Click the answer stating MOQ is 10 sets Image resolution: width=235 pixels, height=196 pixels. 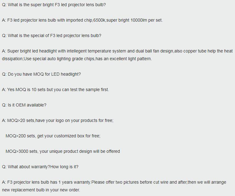[x=55, y=90]
